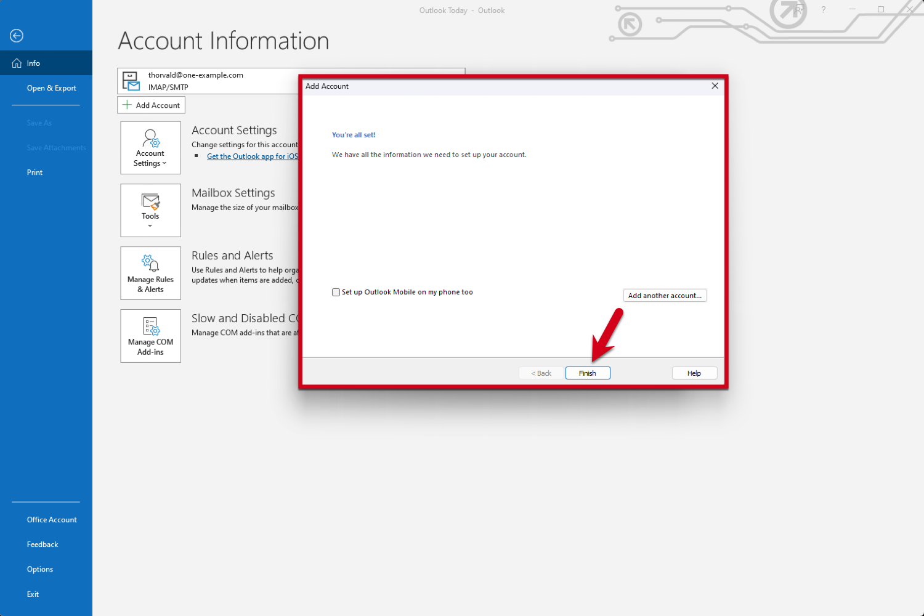Click the Info home icon
This screenshot has height=616, width=924.
tap(17, 63)
